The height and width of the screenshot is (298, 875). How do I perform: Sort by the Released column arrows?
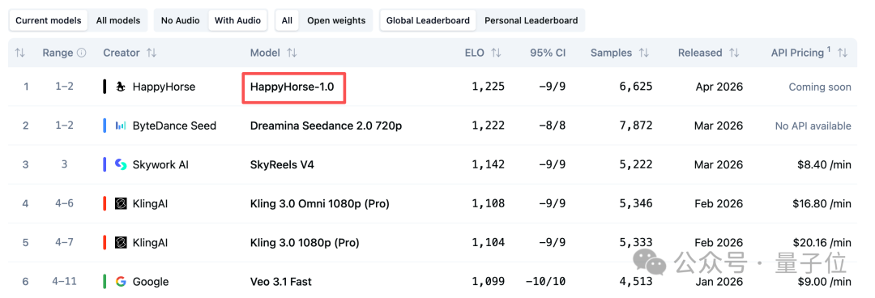(x=734, y=53)
